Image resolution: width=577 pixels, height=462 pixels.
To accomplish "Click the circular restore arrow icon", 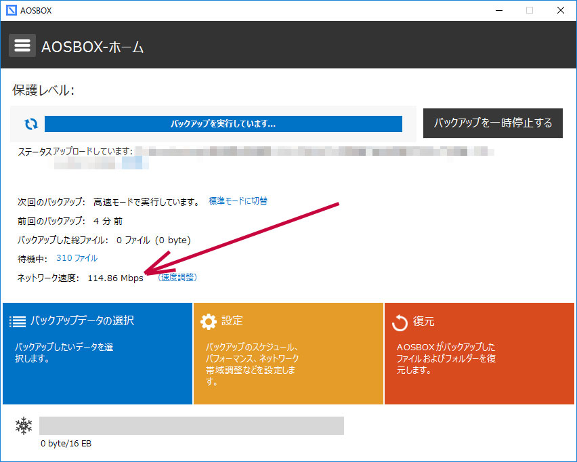I will click(x=400, y=323).
